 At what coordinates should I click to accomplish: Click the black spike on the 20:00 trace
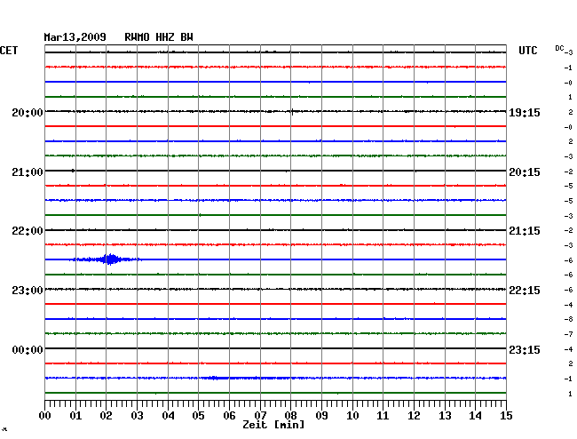pos(293,112)
